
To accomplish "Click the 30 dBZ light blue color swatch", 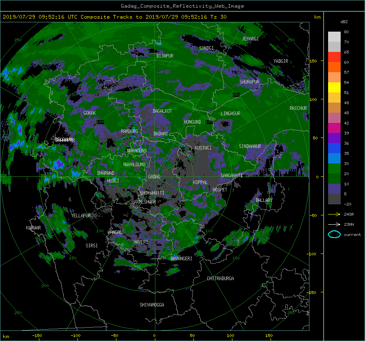I will click(334, 158).
